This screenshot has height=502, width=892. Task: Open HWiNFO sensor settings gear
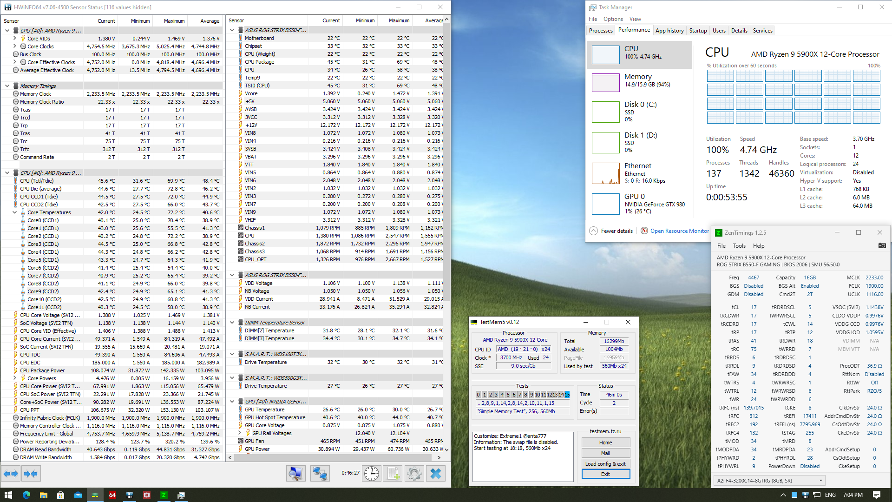pyautogui.click(x=414, y=474)
